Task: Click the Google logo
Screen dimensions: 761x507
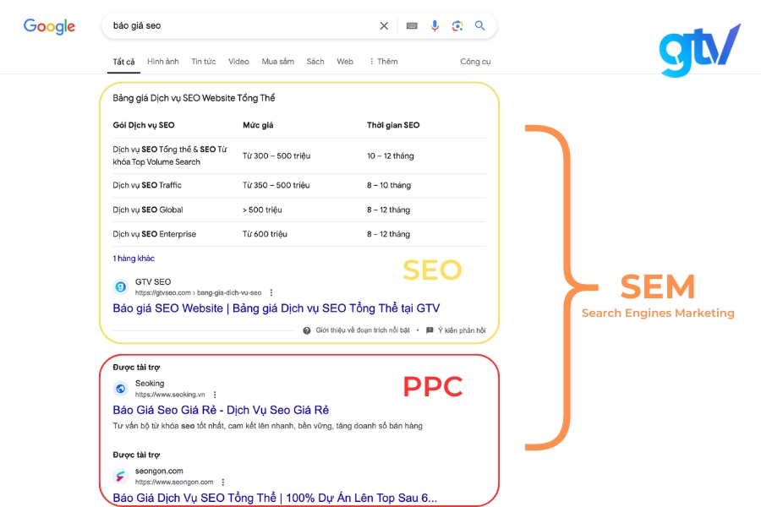Action: pyautogui.click(x=49, y=26)
